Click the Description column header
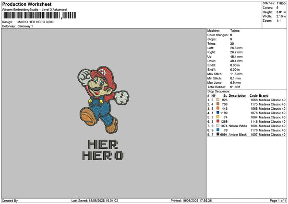The image size is (288, 204). [237, 96]
